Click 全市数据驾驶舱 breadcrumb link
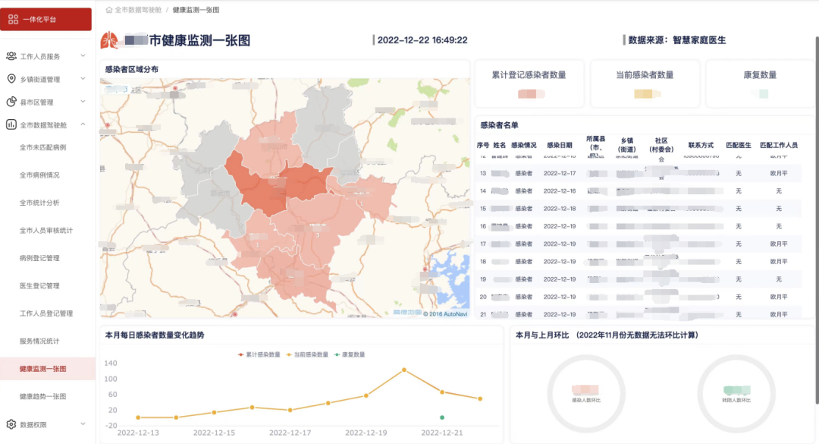Viewport: 819px width, 444px height. [138, 9]
